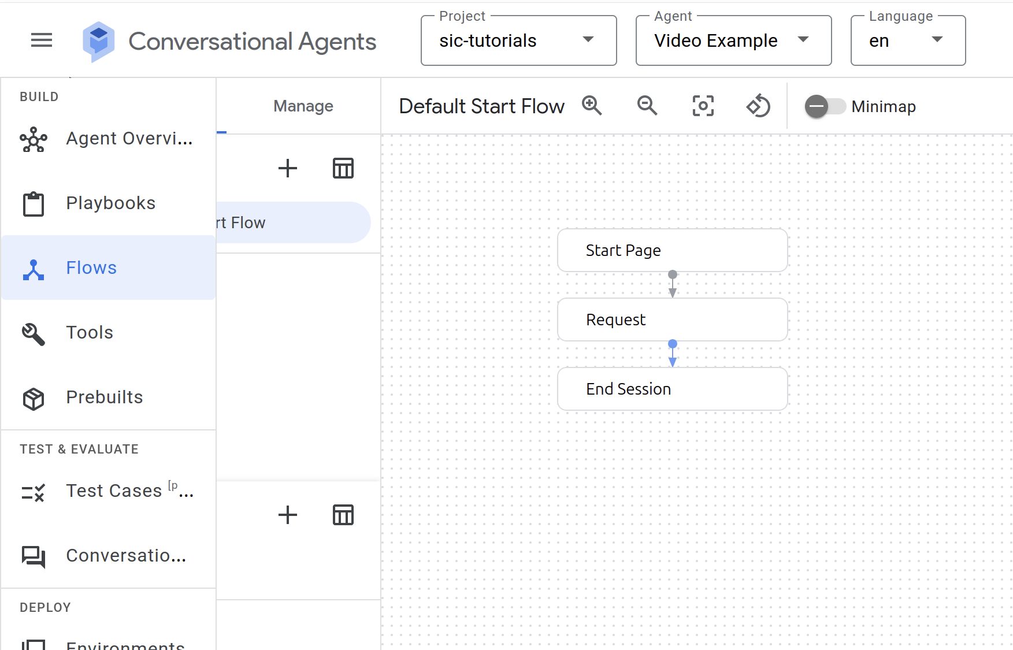The image size is (1013, 650).
Task: Toggle the Minimap switch
Action: (x=825, y=106)
